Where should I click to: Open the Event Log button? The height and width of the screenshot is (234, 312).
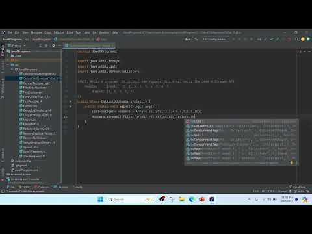pos(297,187)
